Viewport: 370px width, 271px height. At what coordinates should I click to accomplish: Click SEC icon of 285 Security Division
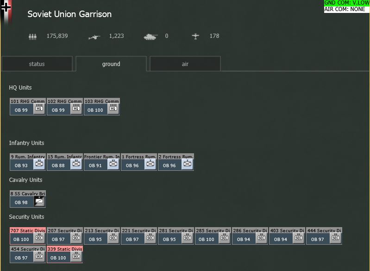(x=225, y=238)
